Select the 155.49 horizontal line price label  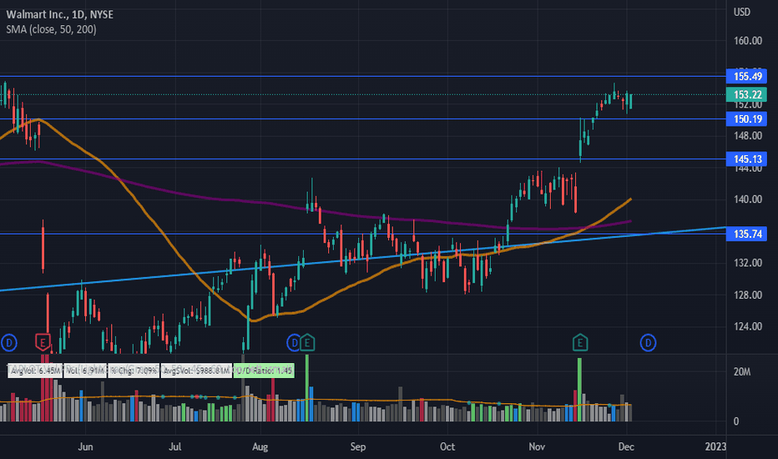[x=747, y=77]
